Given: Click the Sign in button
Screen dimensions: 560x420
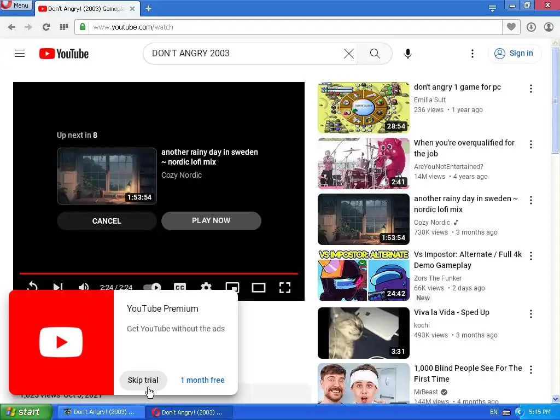Looking at the screenshot, I should click(x=514, y=54).
